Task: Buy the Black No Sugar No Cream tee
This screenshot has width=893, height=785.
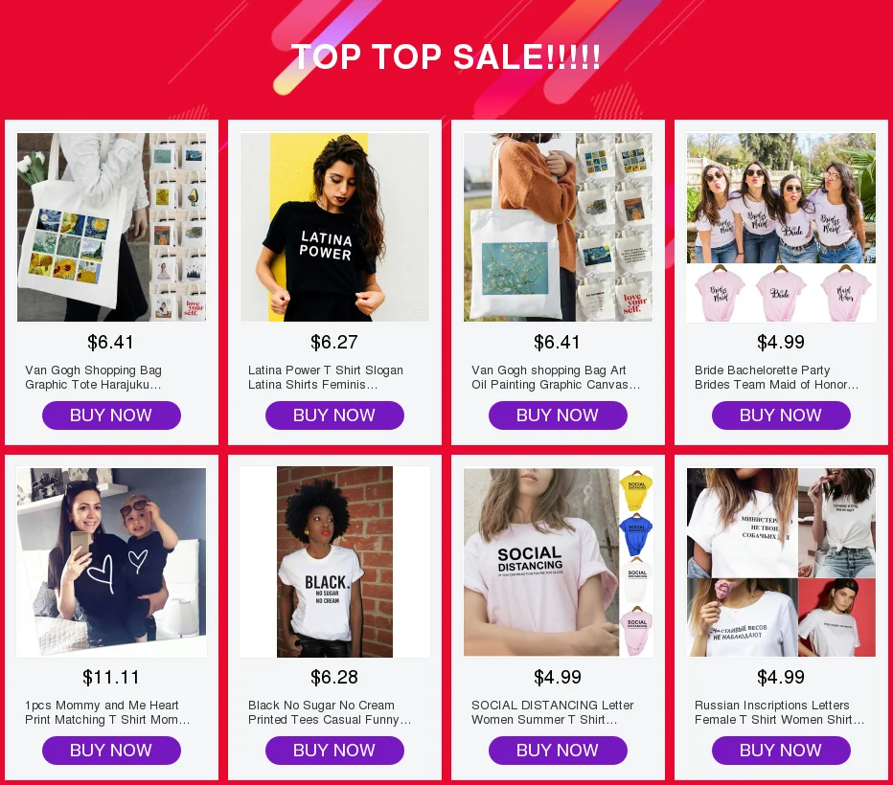Action: [335, 751]
